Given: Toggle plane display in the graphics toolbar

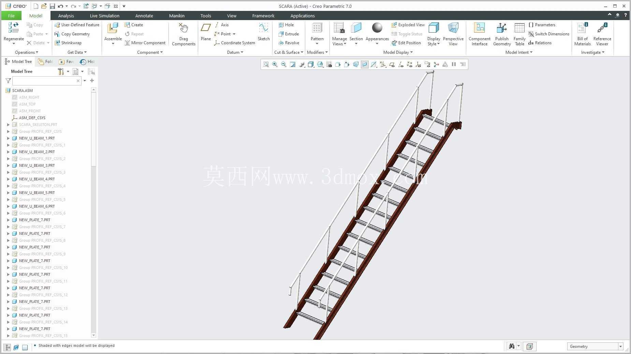Looking at the screenshot, I should [x=392, y=64].
